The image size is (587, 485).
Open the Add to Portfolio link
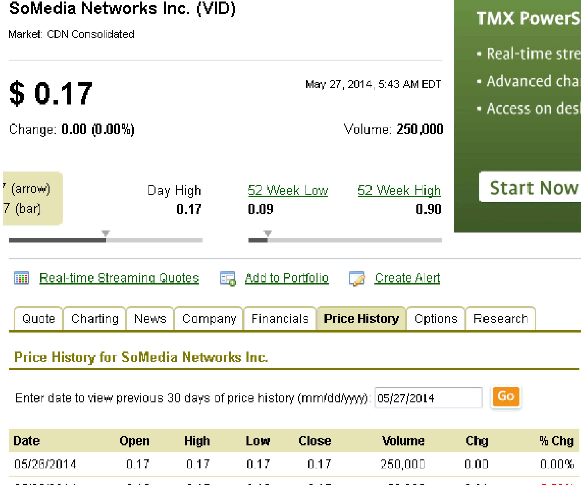click(287, 278)
